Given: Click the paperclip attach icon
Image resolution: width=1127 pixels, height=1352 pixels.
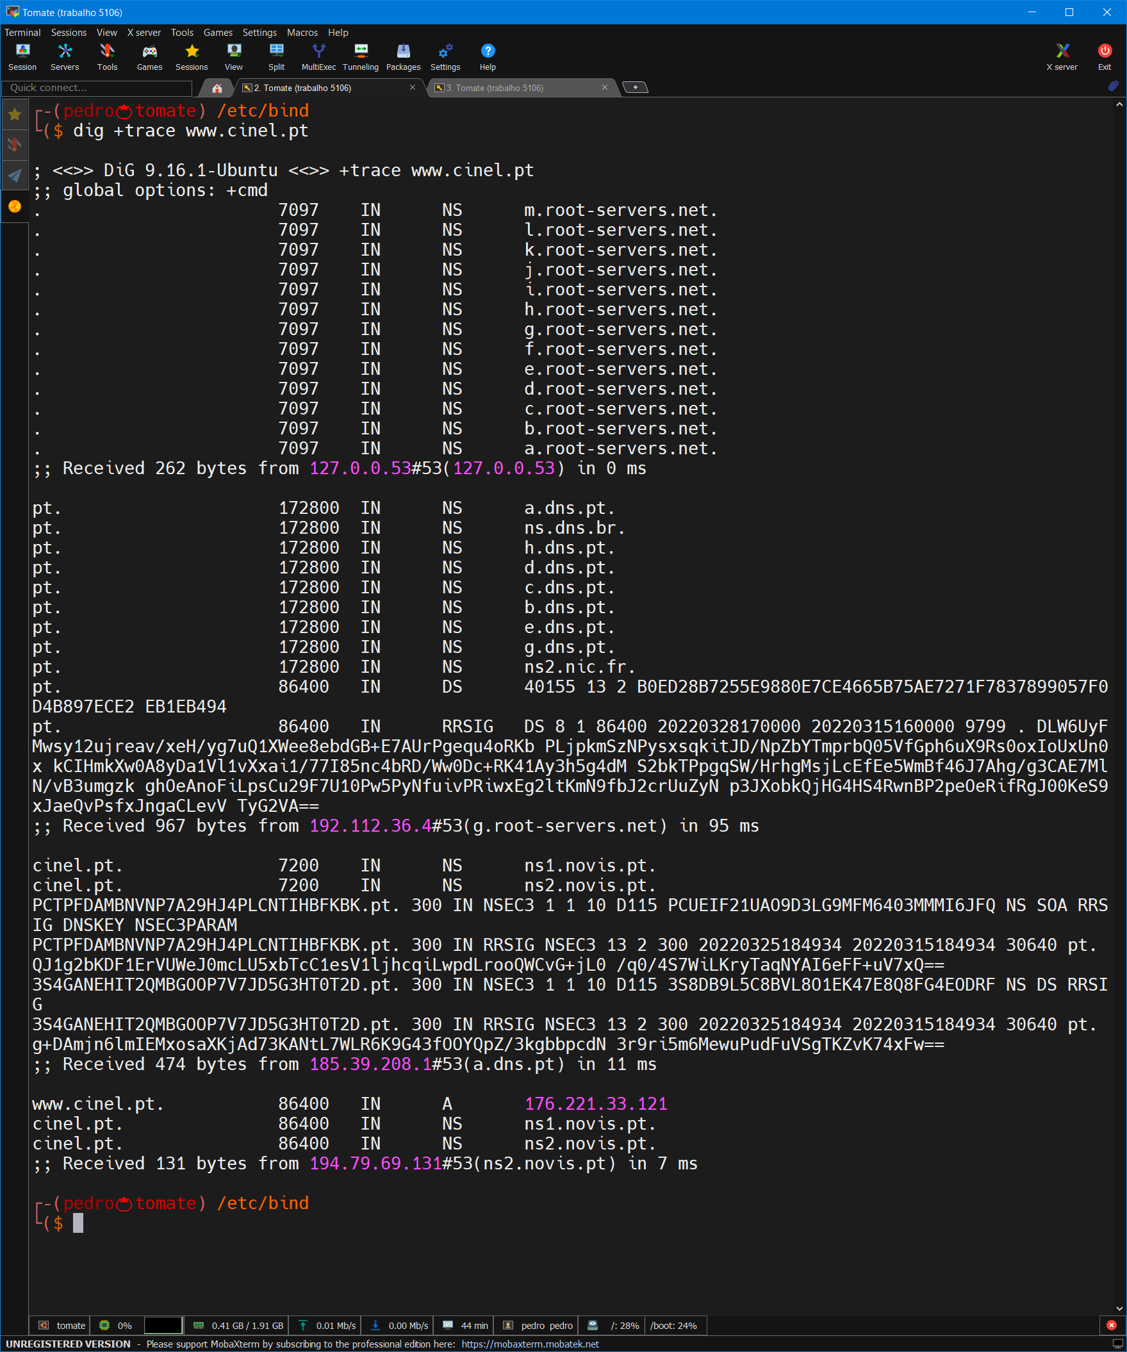Looking at the screenshot, I should [x=1113, y=87].
